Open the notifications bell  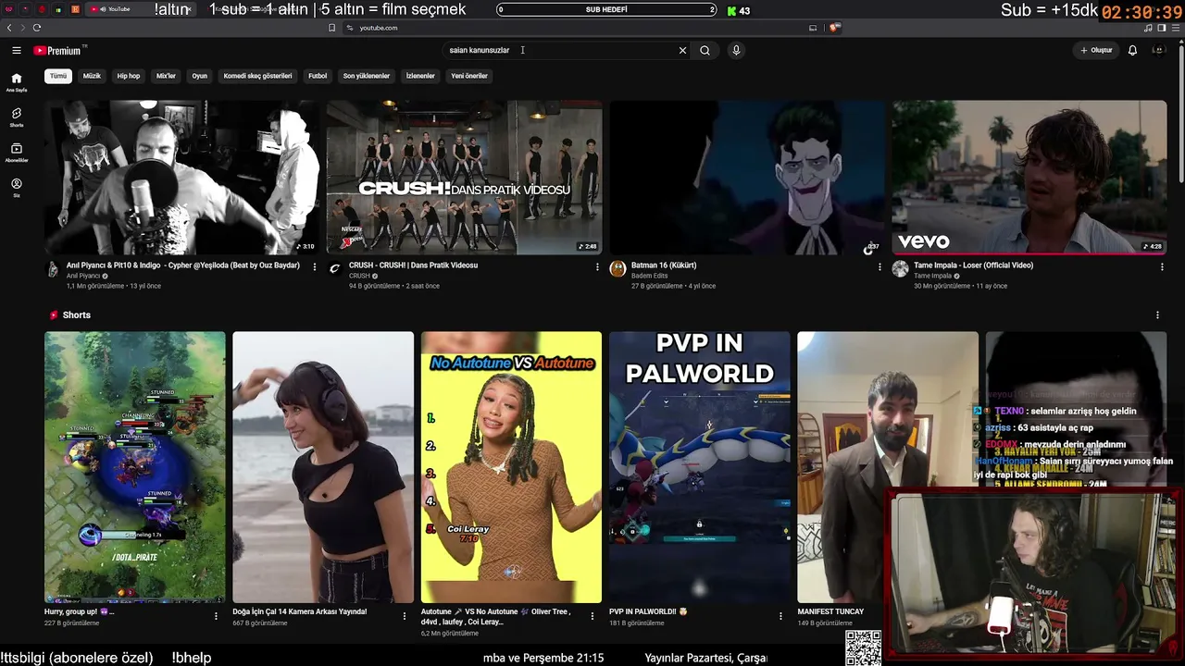[x=1132, y=51]
